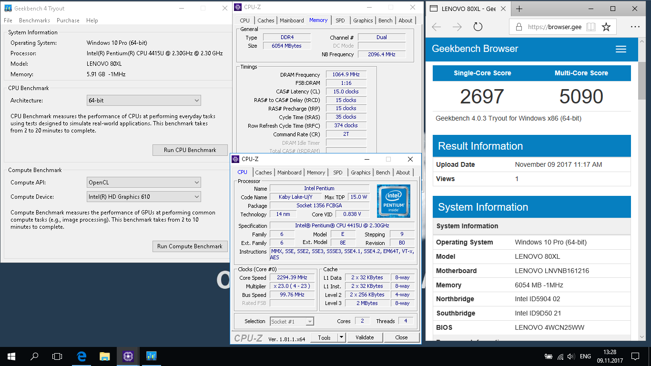Click the Multi-Core Score value 5090
Image resolution: width=651 pixels, height=366 pixels.
click(x=581, y=97)
